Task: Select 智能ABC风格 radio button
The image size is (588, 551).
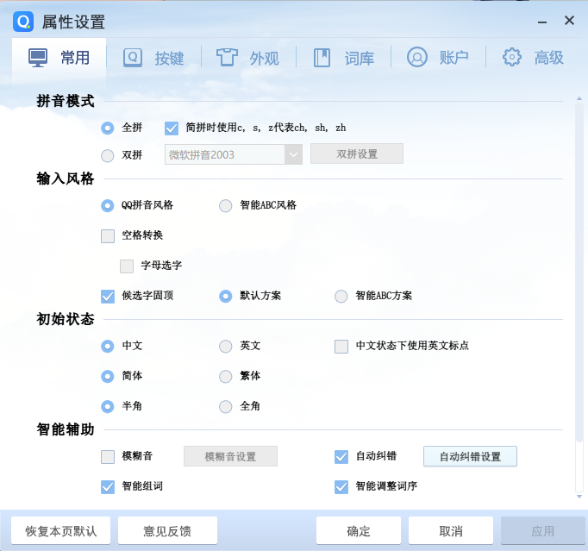Action: coord(226,205)
